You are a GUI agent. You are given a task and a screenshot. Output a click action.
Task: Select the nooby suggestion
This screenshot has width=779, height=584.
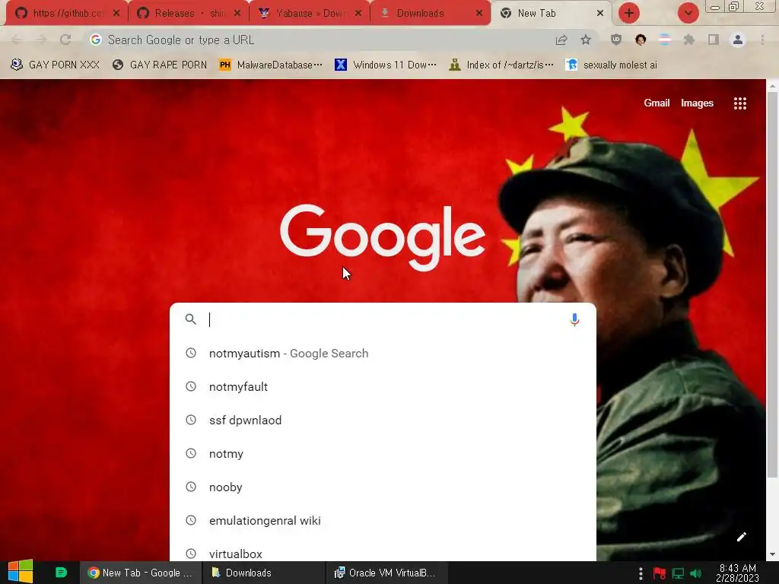coord(383,487)
